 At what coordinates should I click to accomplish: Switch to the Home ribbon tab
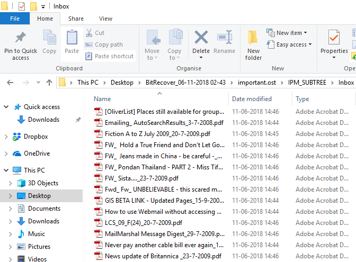(45, 19)
